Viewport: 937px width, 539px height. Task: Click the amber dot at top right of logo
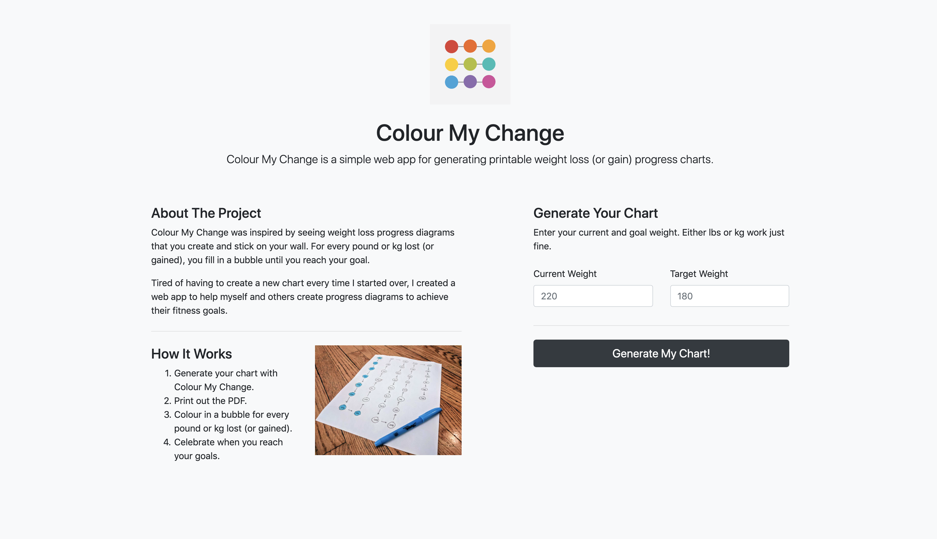click(489, 47)
